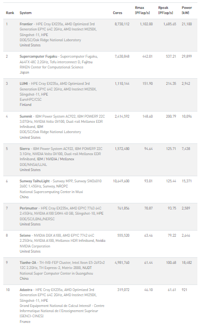Open the Supercomputer Fugaku system link
The height and width of the screenshot is (329, 203).
point(38,56)
